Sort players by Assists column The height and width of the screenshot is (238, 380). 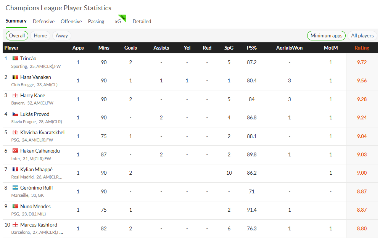pyautogui.click(x=161, y=48)
